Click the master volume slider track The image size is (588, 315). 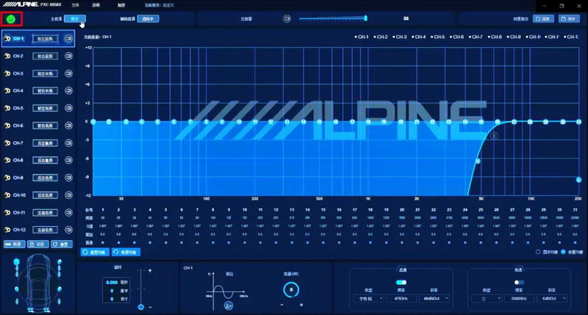pyautogui.click(x=333, y=18)
